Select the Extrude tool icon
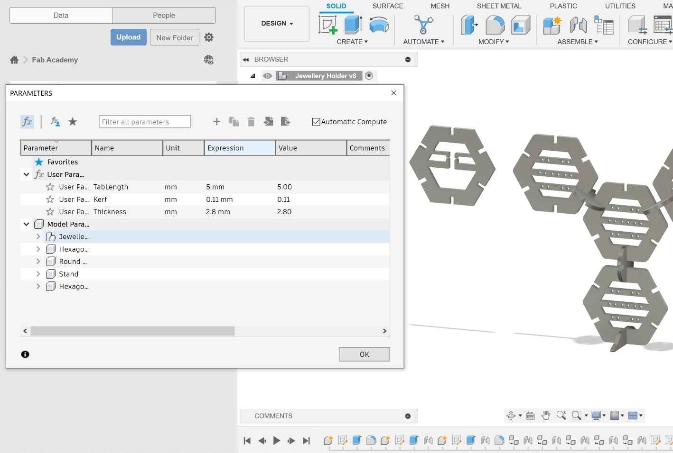This screenshot has width=673, height=453. pyautogui.click(x=353, y=25)
